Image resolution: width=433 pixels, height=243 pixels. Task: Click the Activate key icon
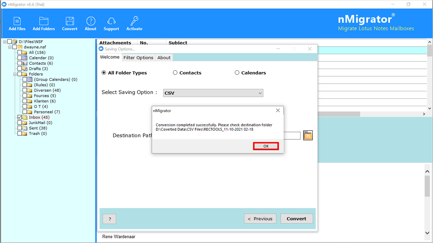[x=134, y=24]
